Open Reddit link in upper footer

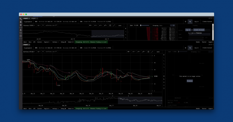point(198,42)
